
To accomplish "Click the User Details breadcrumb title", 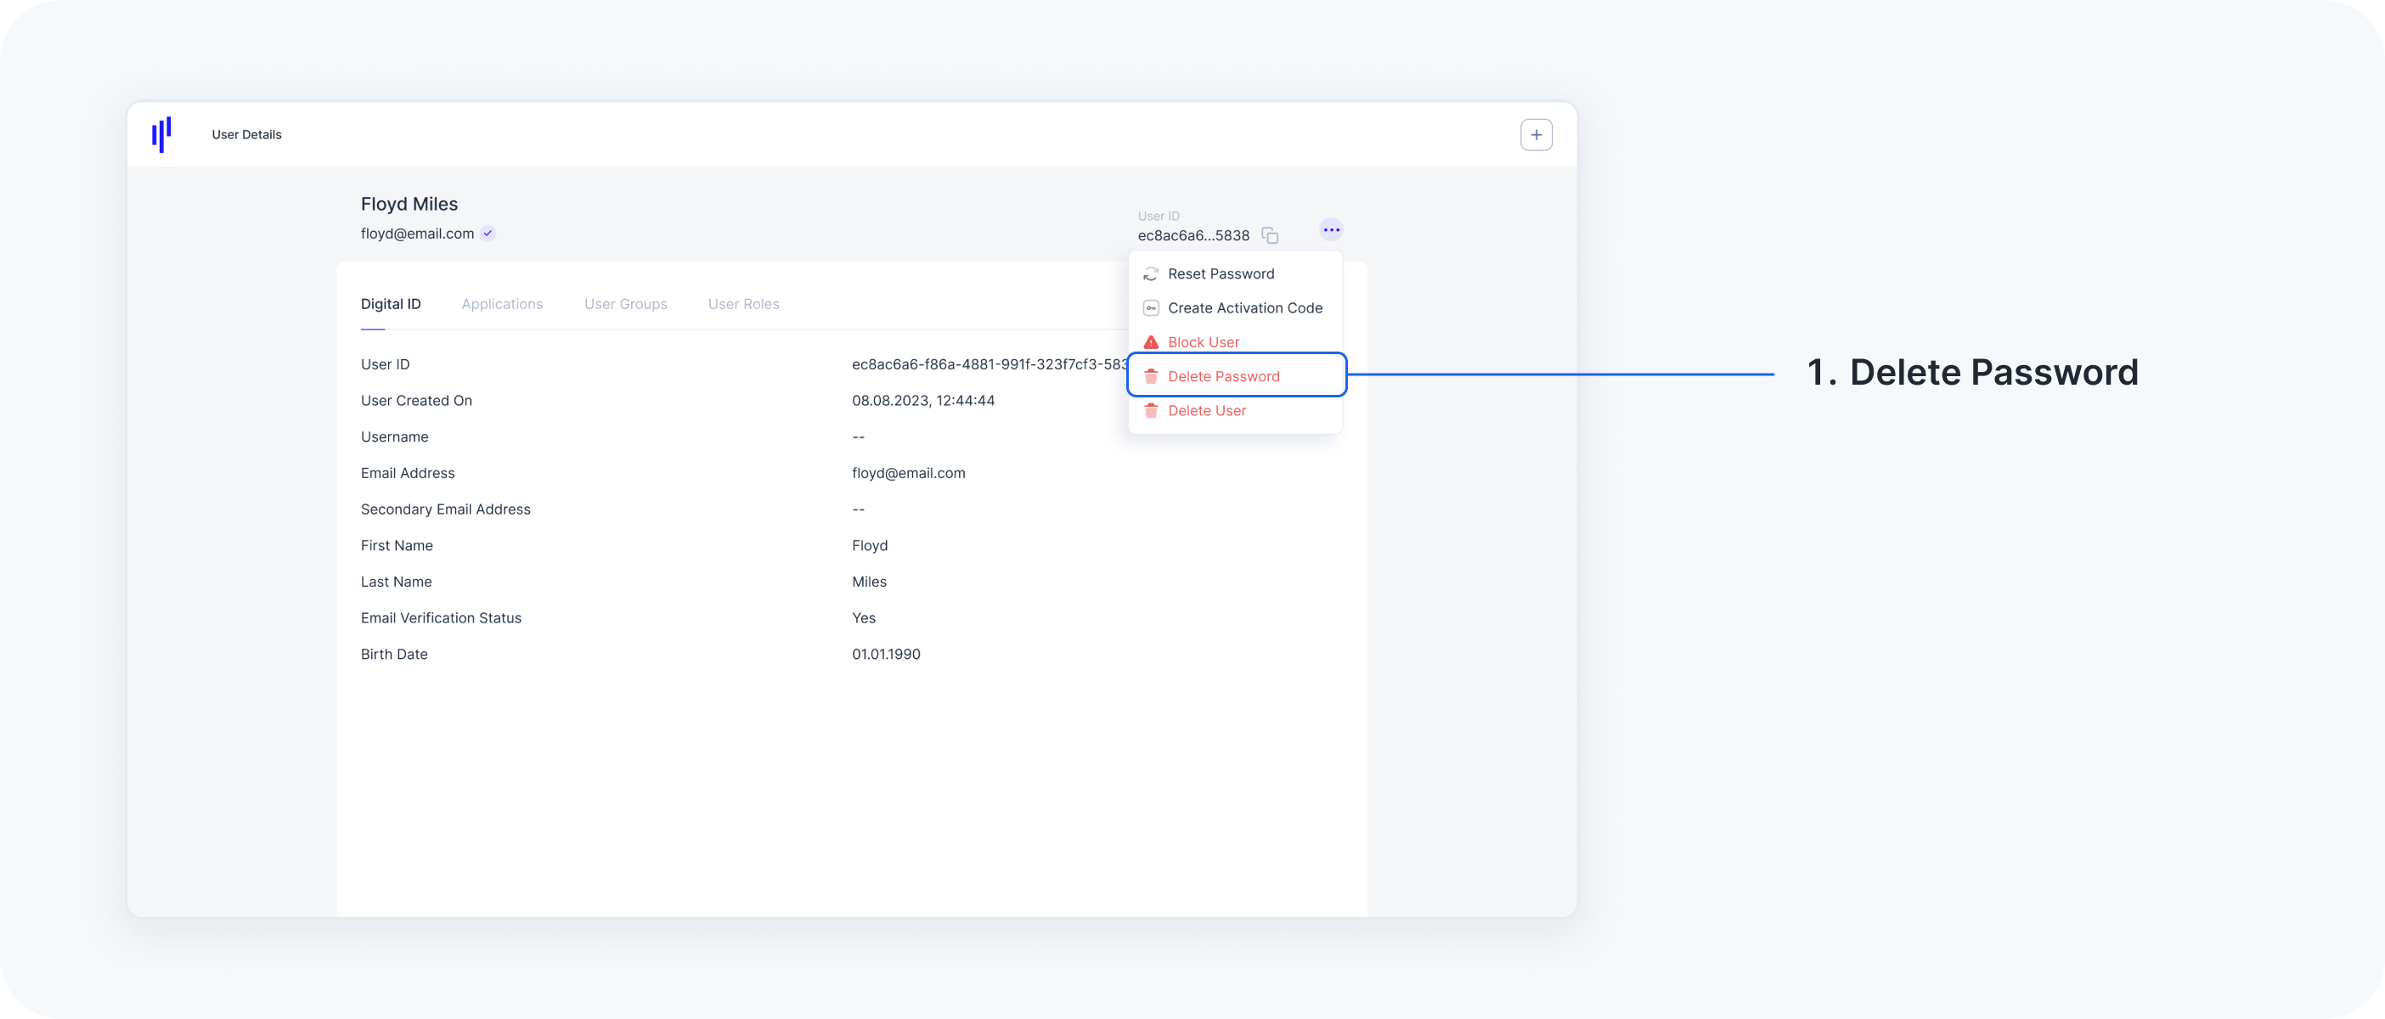I will pos(246,135).
